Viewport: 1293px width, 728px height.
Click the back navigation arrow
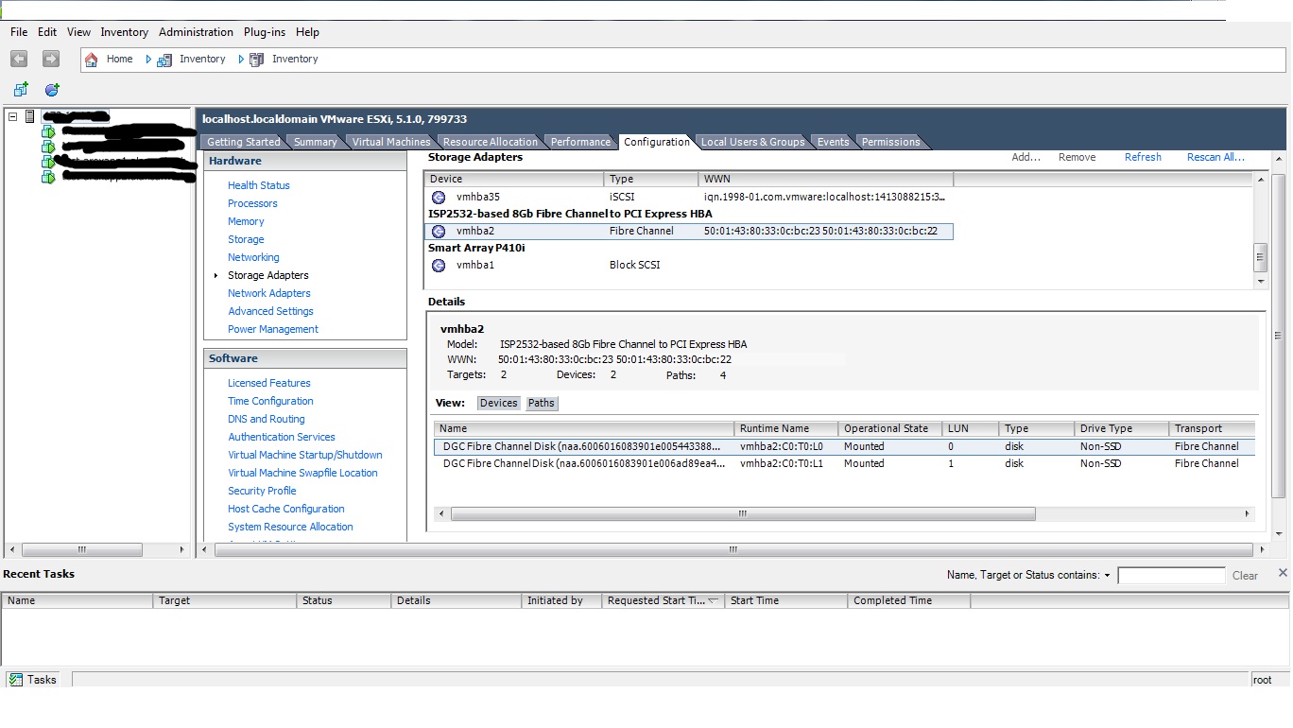click(x=18, y=59)
